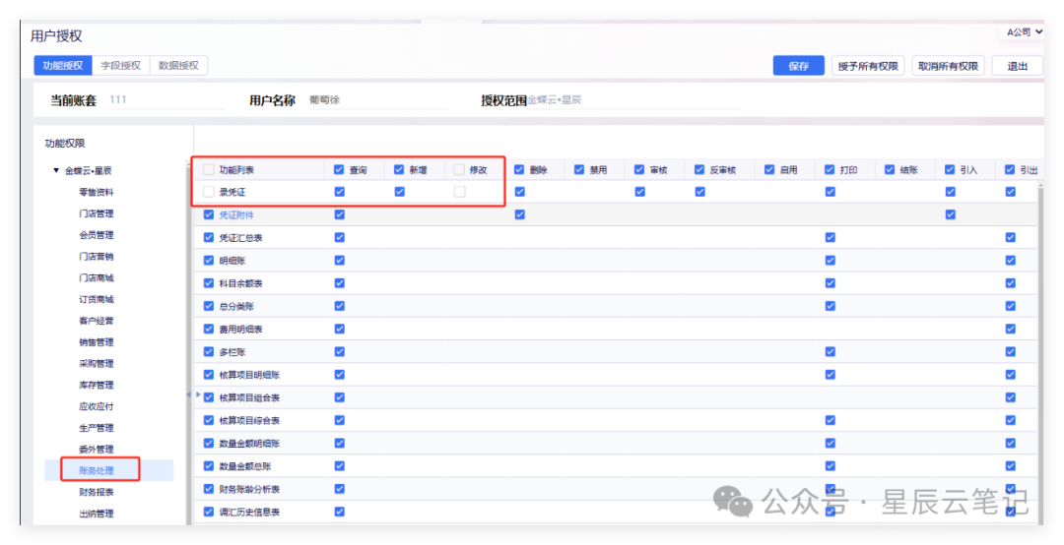Image resolution: width=1064 pixels, height=545 pixels.
Task: Check the 修改 box for 录凭证 row
Action: click(x=459, y=192)
